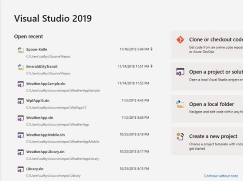
Task: Unpin Spoon-Knife using its pin icon
Action: (x=151, y=49)
